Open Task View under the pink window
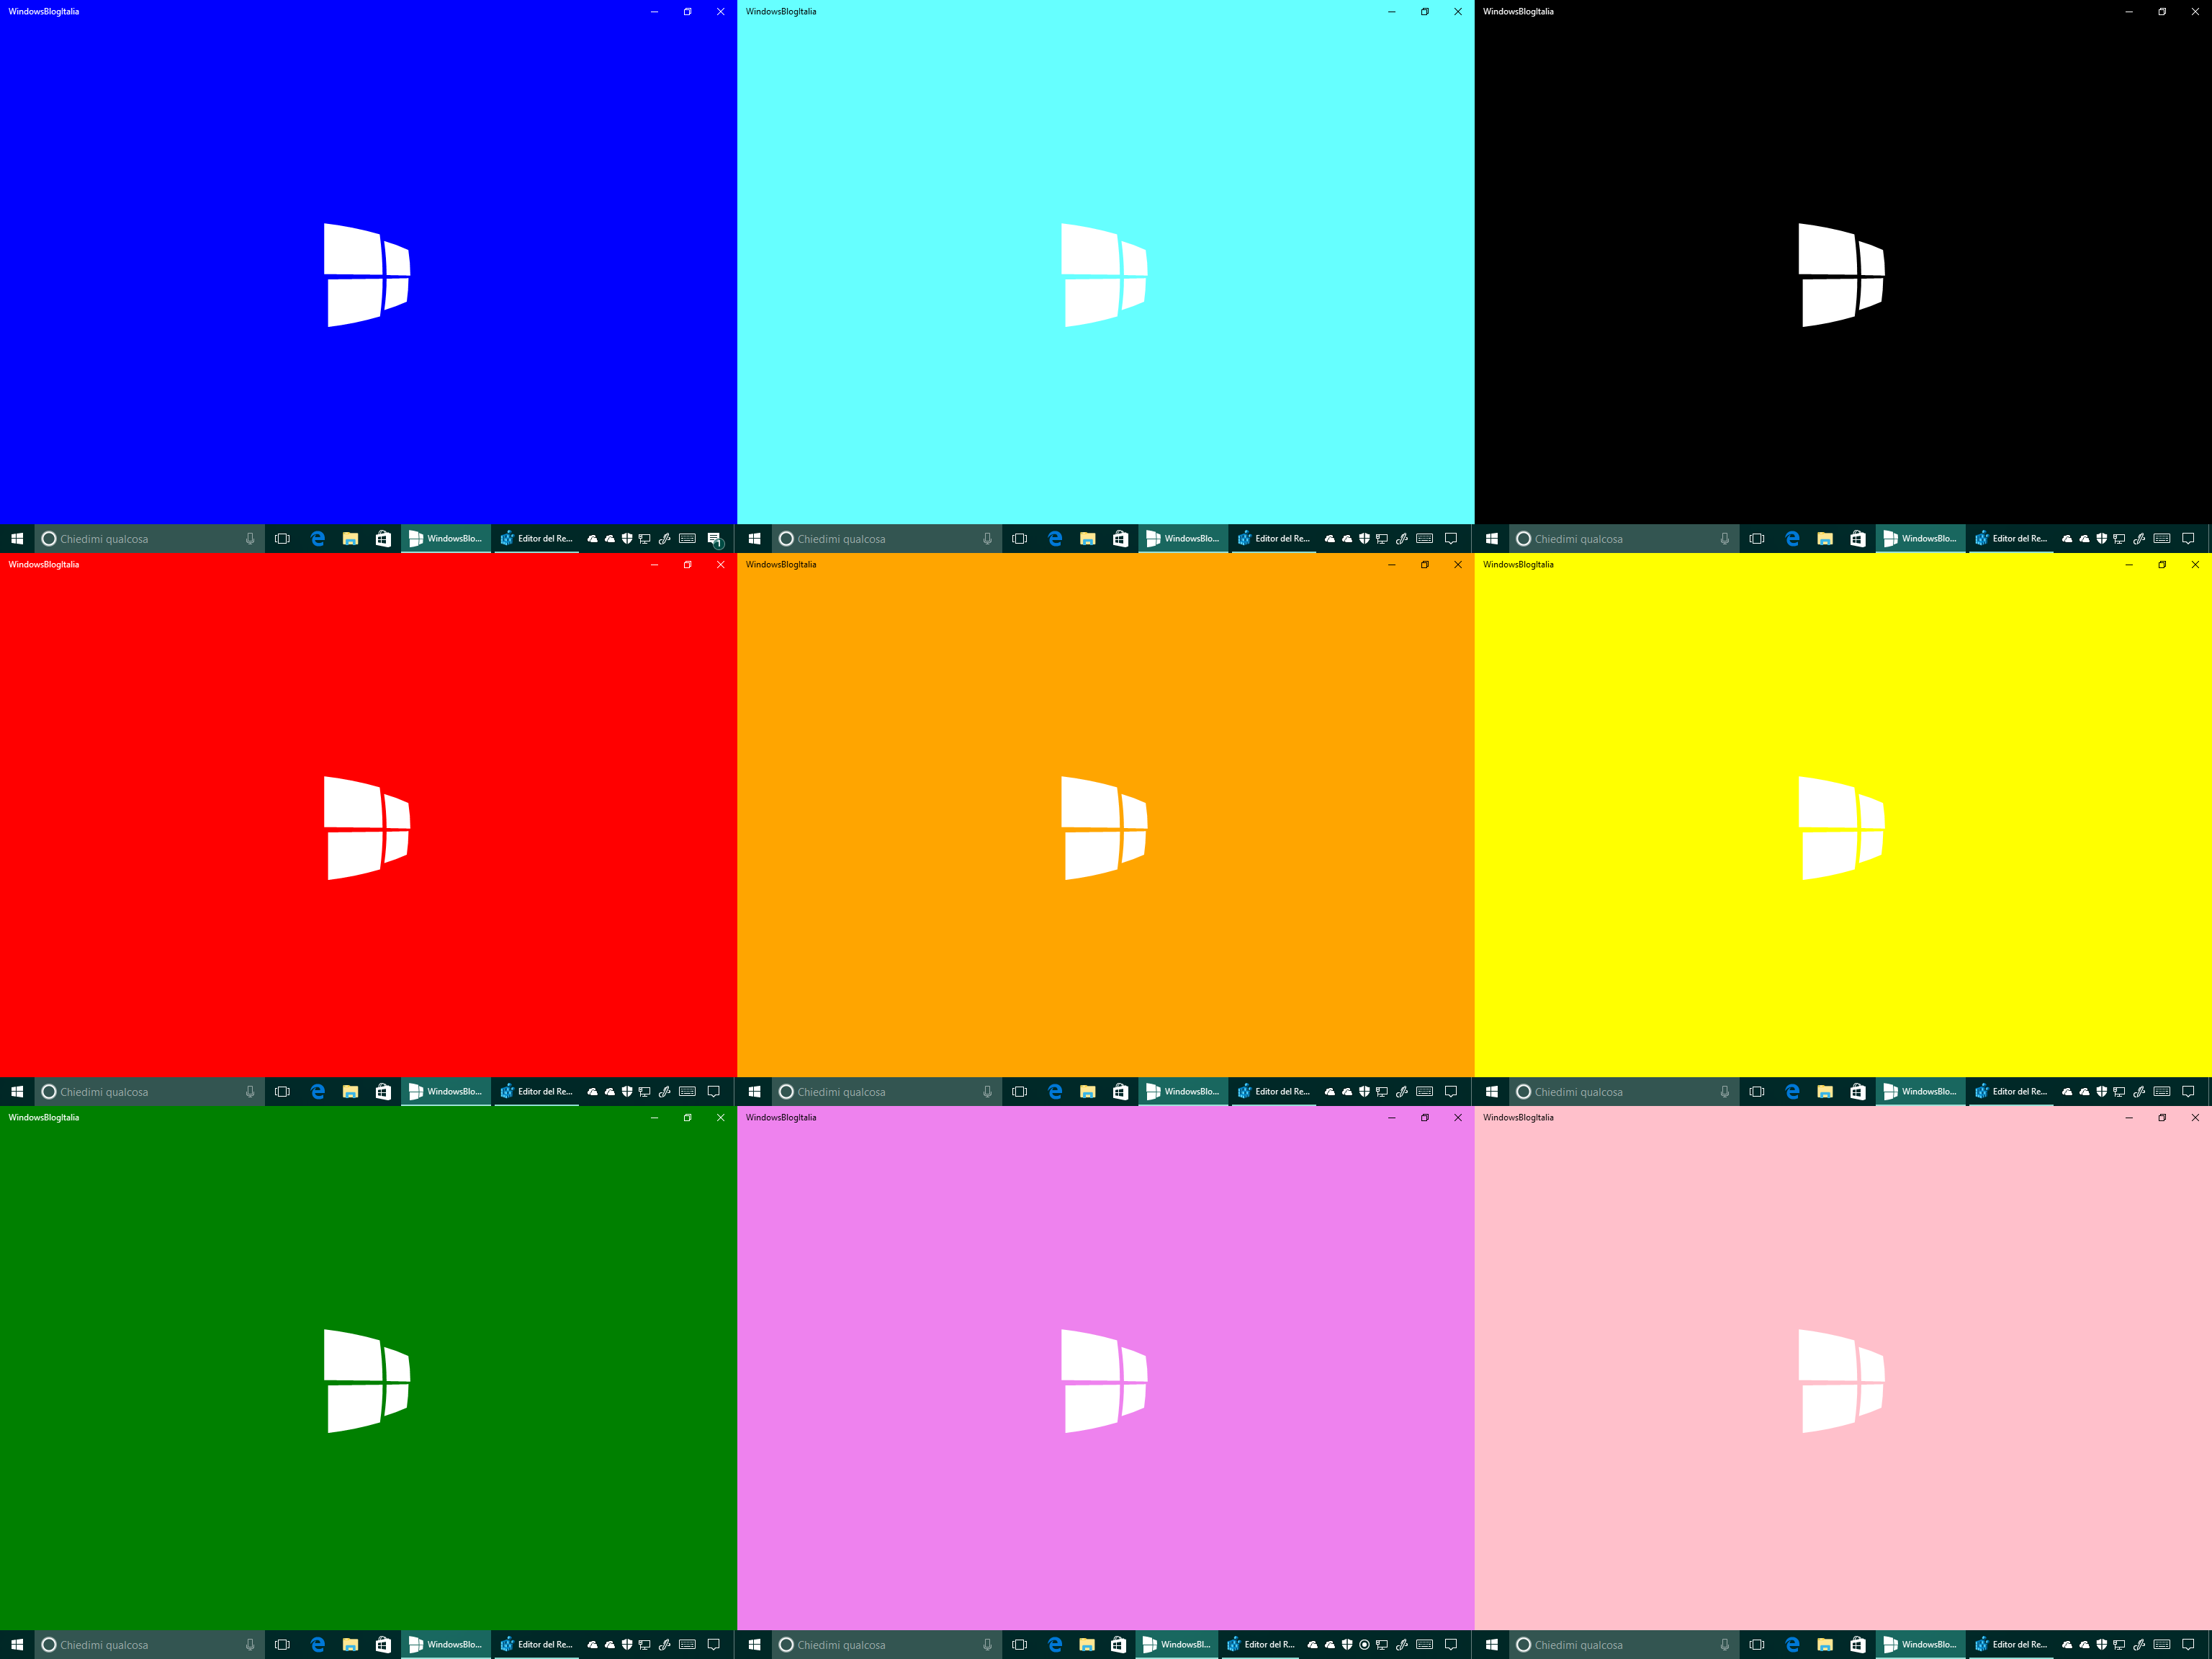This screenshot has width=2212, height=1659. point(1757,1645)
